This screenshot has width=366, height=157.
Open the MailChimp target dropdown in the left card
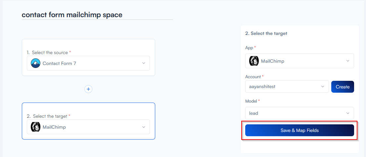[x=88, y=127]
